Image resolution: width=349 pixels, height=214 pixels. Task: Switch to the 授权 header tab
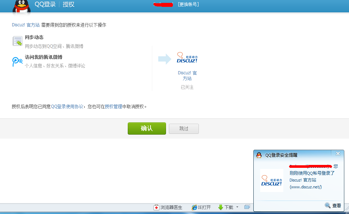pyautogui.click(x=67, y=5)
